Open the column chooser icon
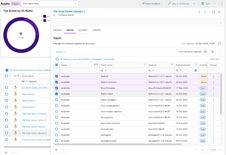 (206, 52)
